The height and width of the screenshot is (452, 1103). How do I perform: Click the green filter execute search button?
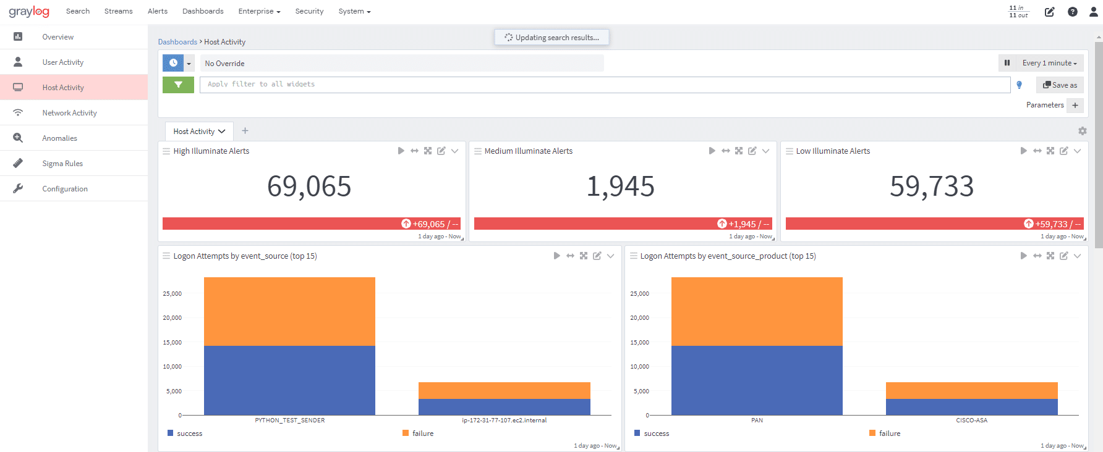178,85
